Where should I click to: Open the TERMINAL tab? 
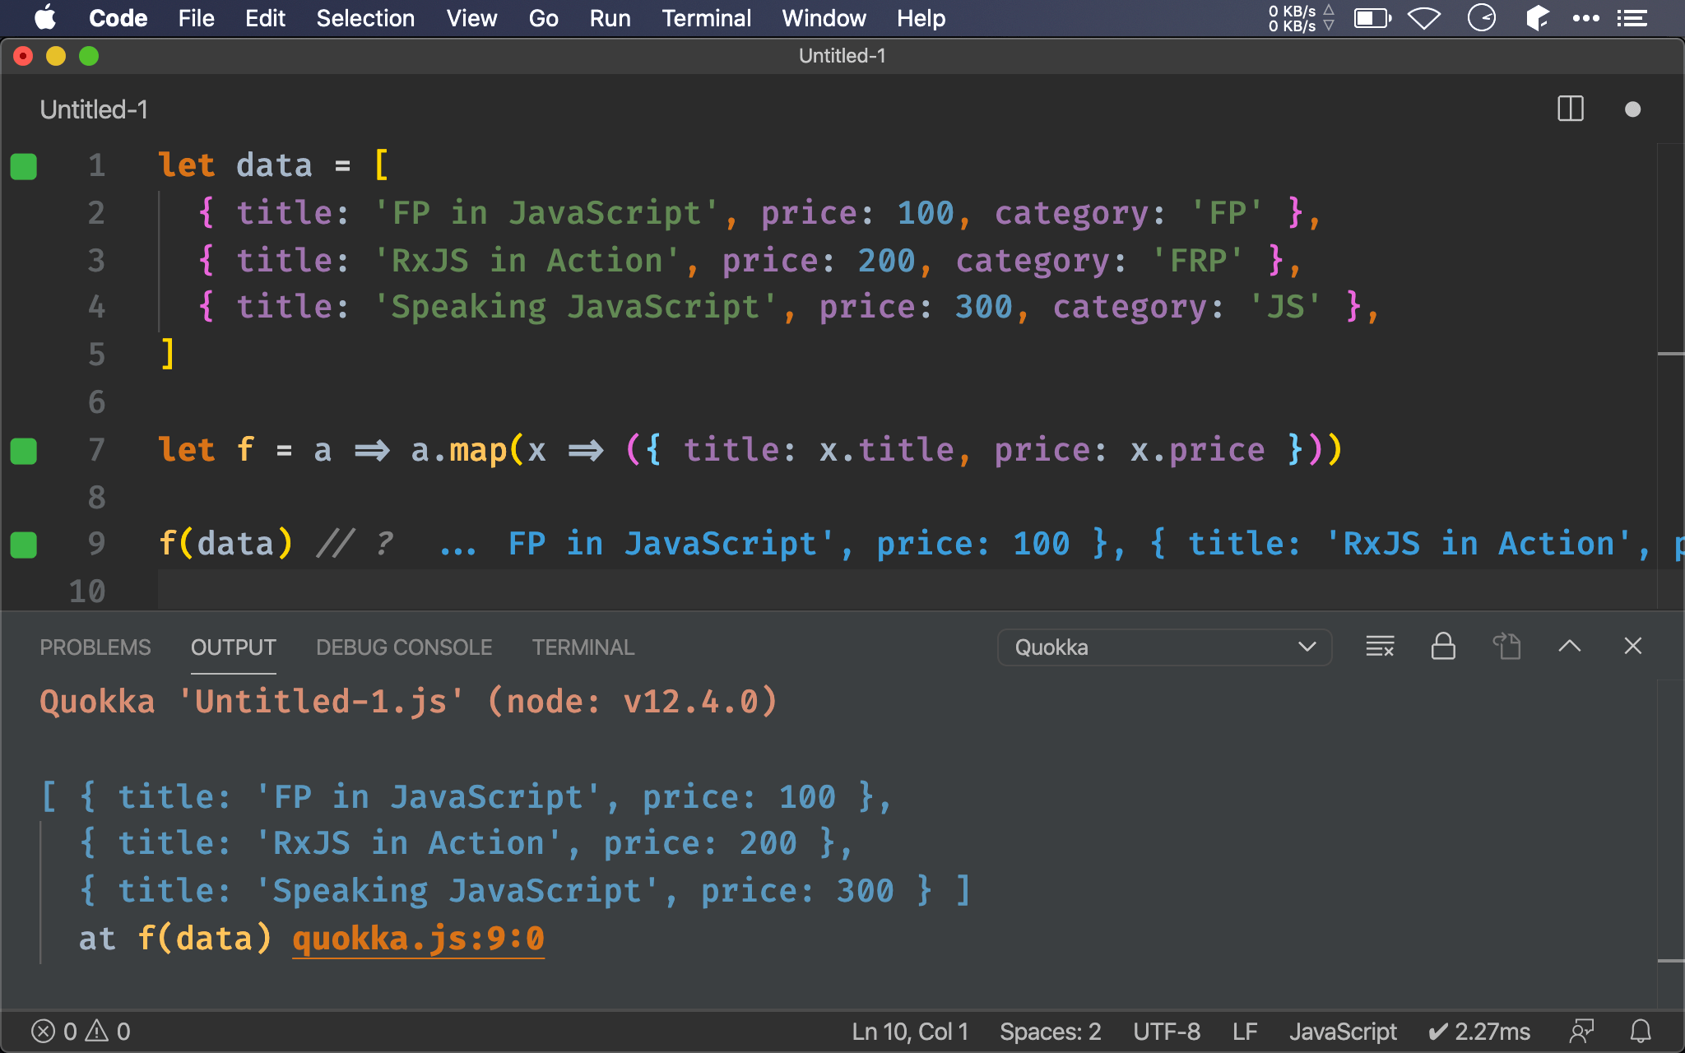(x=583, y=647)
